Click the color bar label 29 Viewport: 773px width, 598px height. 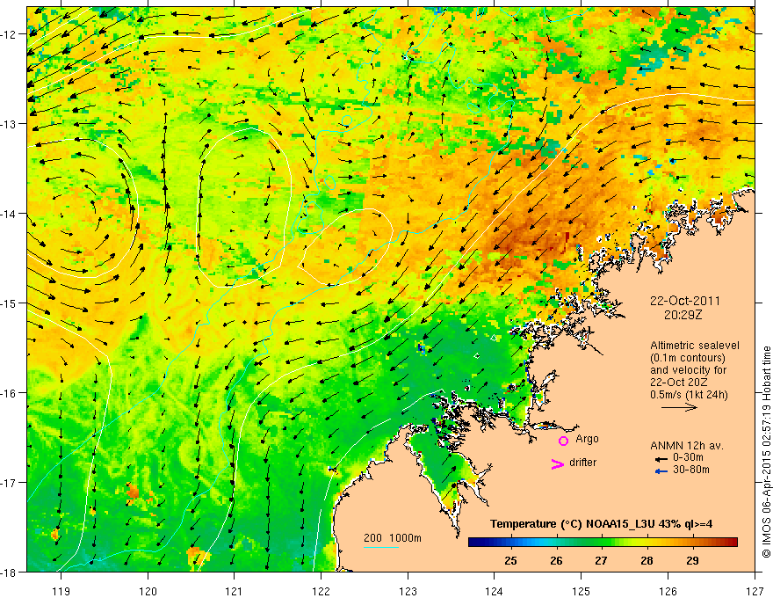(x=692, y=561)
